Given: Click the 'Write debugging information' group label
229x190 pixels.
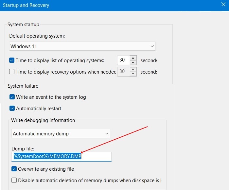Looking at the screenshot, I should (x=43, y=120).
